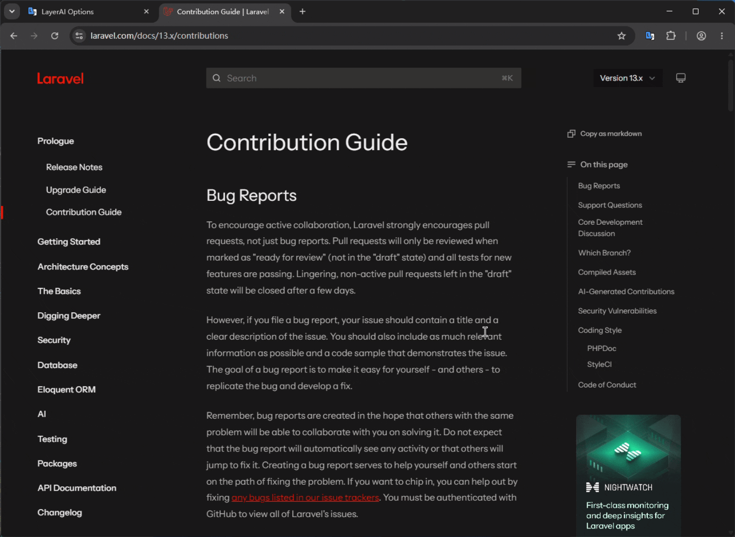Reload the page with the refresh icon
The height and width of the screenshot is (537, 735).
(x=55, y=36)
